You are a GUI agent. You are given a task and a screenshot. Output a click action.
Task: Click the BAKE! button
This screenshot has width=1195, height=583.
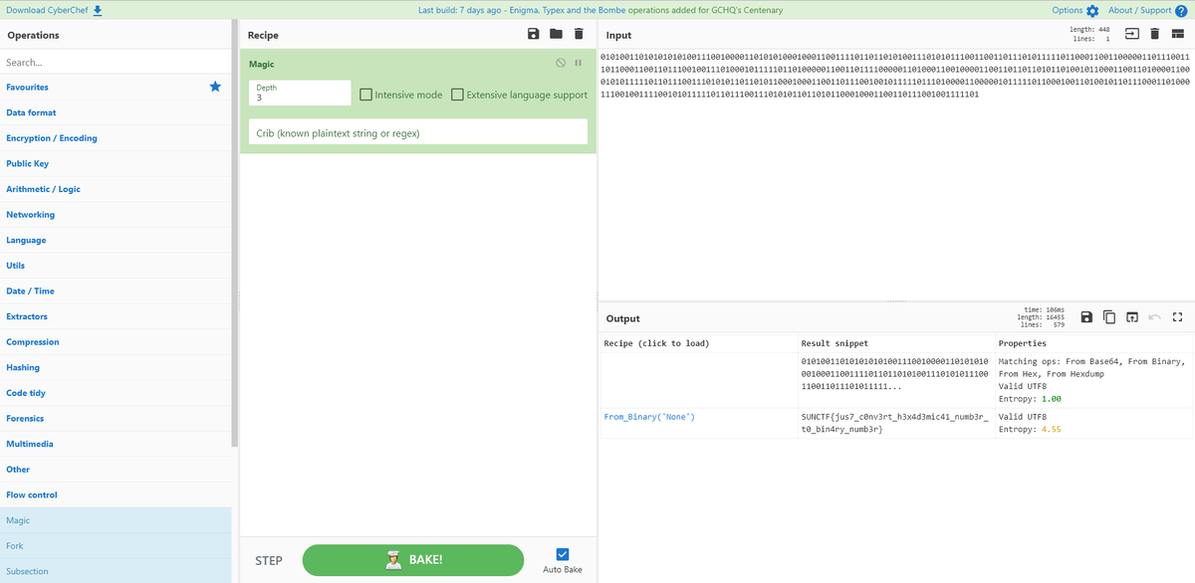pos(412,559)
